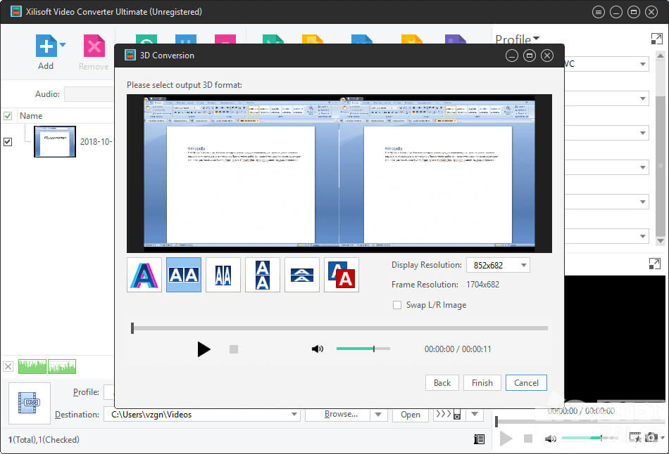Screen dimensions: 669x454
Task: Mute the 3D Conversion dialog preview sound
Action: pyautogui.click(x=318, y=349)
